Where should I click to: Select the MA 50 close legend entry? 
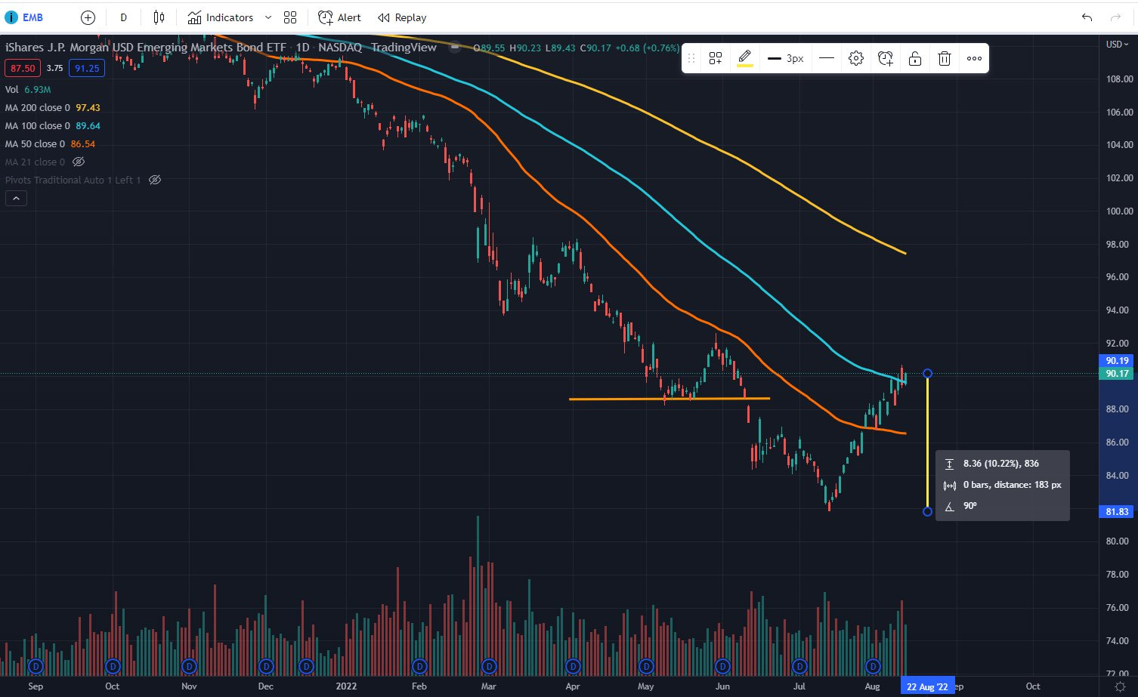tap(50, 143)
